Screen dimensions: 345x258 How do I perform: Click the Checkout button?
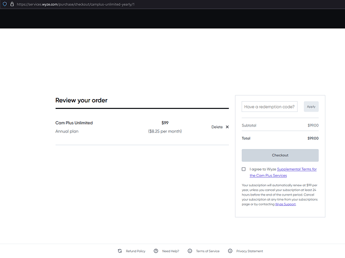[x=280, y=155]
